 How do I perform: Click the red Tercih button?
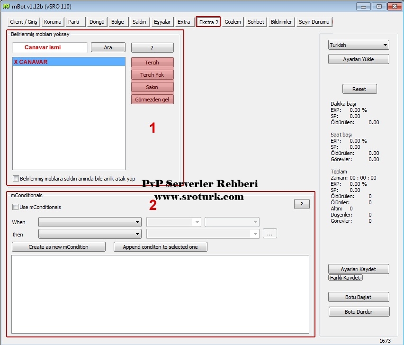point(152,63)
